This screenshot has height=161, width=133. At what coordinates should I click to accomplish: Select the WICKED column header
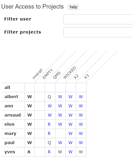point(70,73)
